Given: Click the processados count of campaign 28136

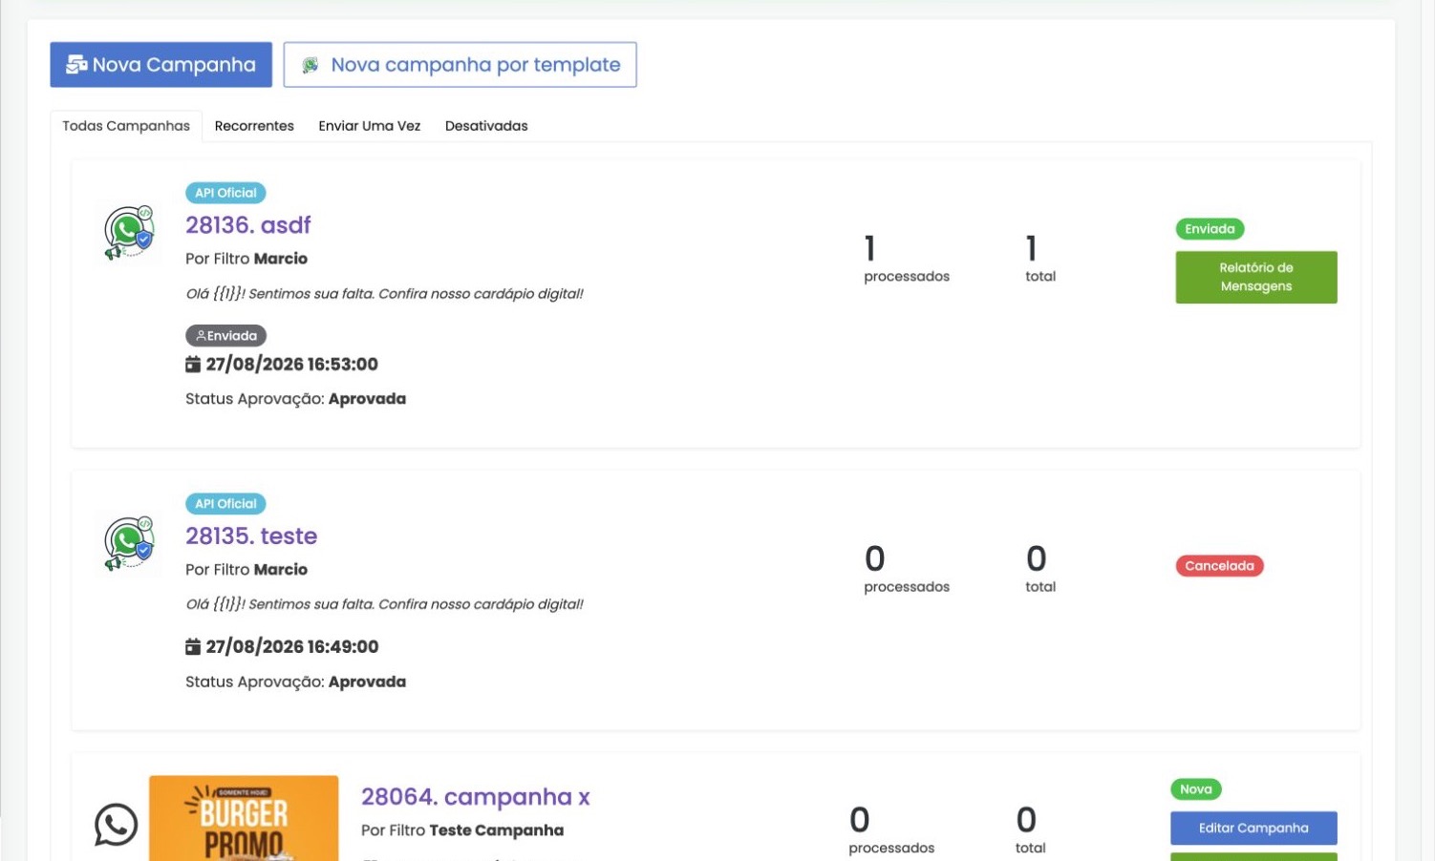Looking at the screenshot, I should coord(870,248).
